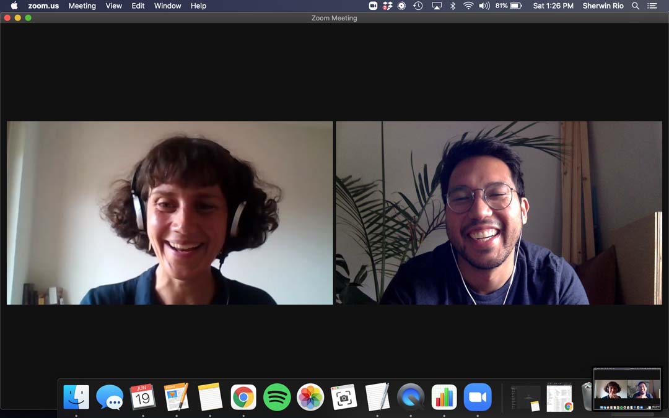Open the Help menu
This screenshot has height=418, width=669.
coord(198,6)
